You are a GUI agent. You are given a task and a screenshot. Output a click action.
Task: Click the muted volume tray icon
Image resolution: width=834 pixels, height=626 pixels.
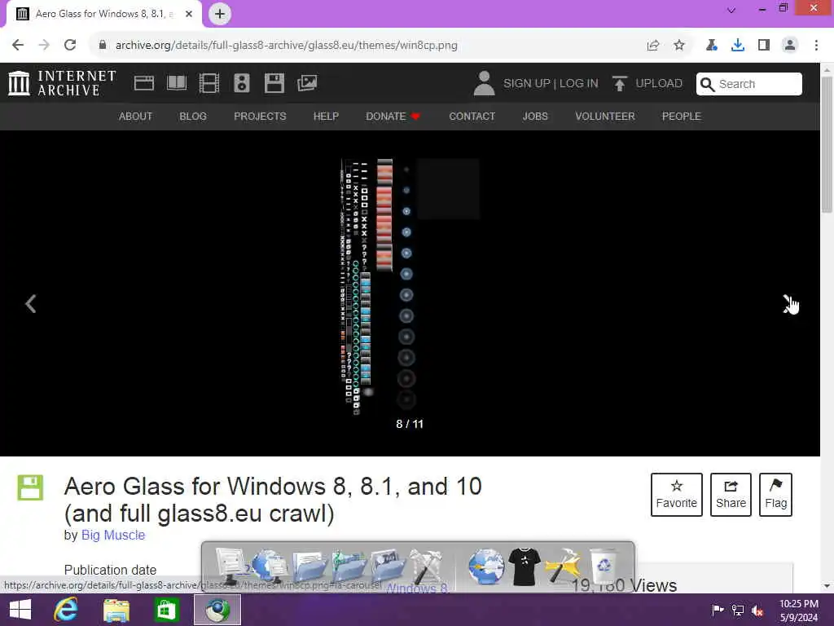(757, 611)
